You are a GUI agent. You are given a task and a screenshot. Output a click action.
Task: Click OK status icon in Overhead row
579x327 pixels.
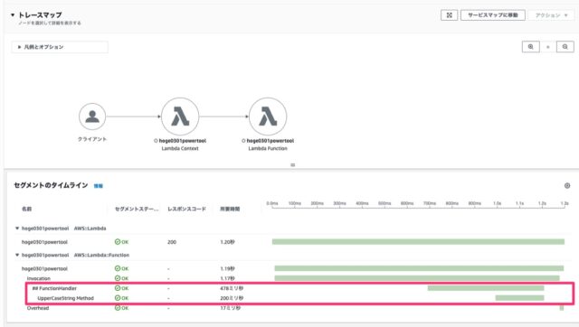[118, 308]
